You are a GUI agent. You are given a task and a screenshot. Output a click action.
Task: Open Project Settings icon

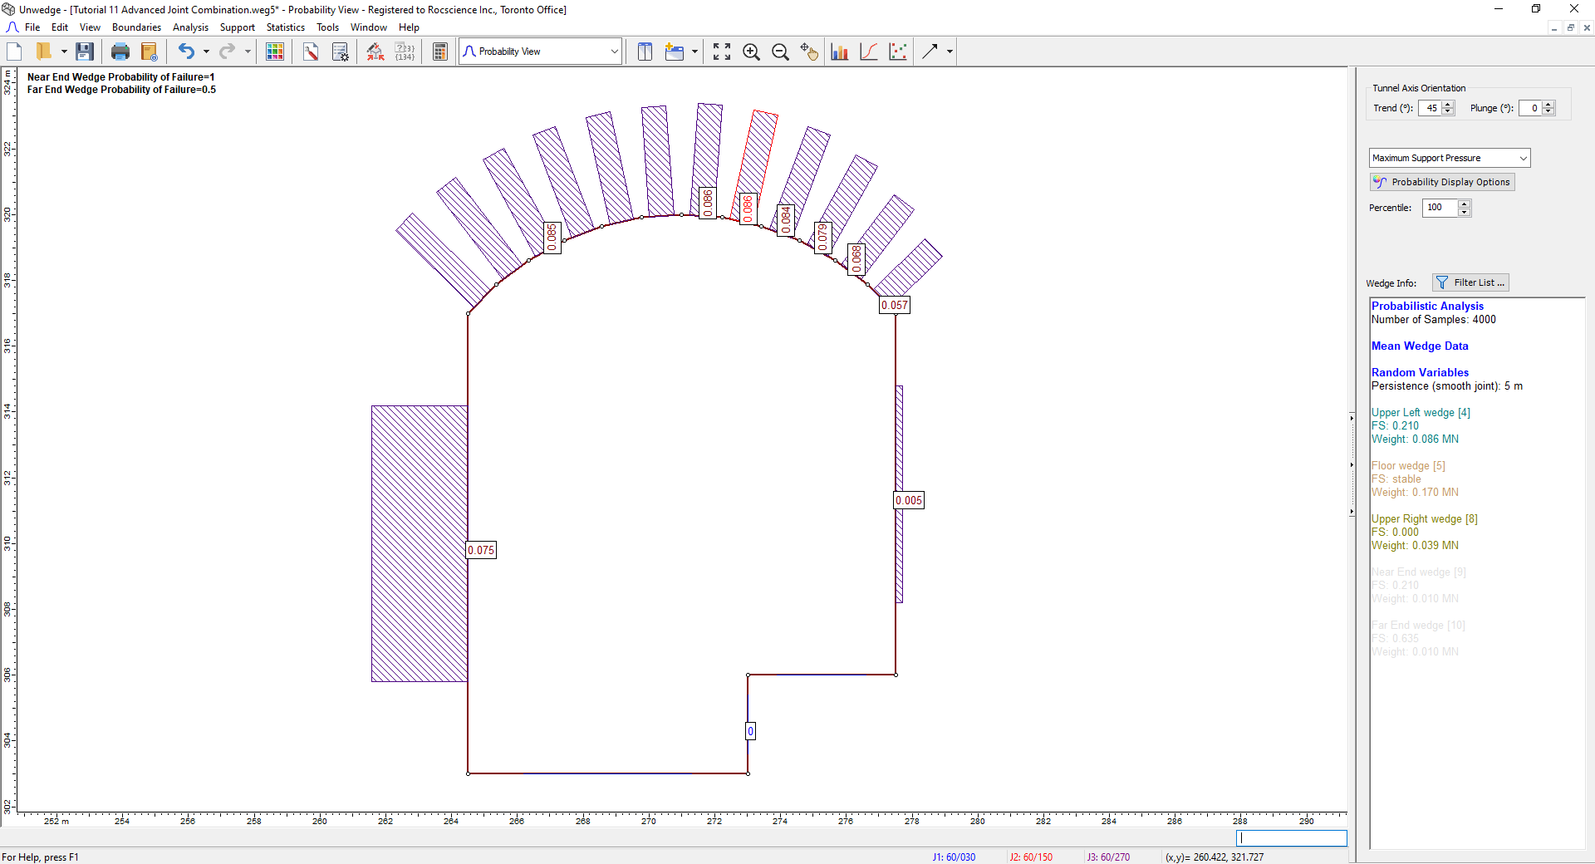[x=341, y=52]
